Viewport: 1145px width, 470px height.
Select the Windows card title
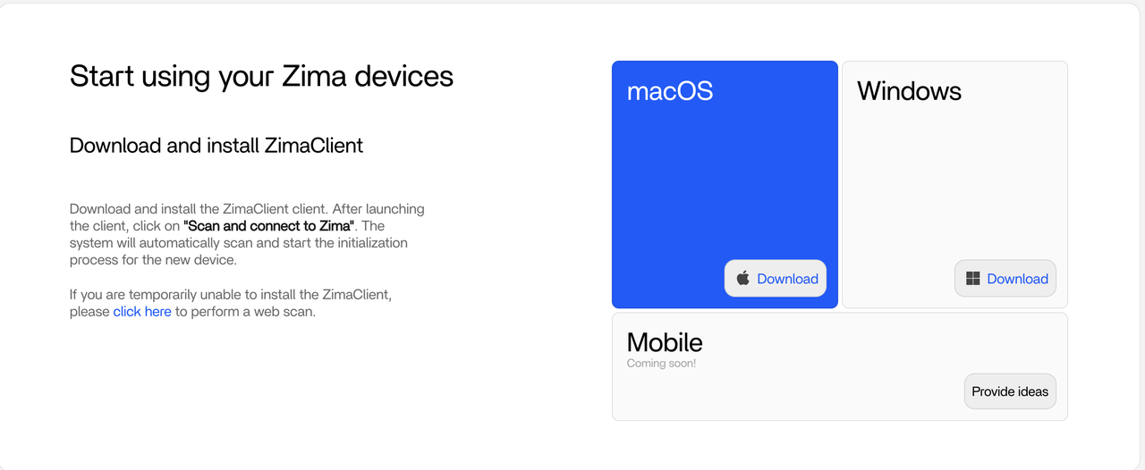pos(909,91)
